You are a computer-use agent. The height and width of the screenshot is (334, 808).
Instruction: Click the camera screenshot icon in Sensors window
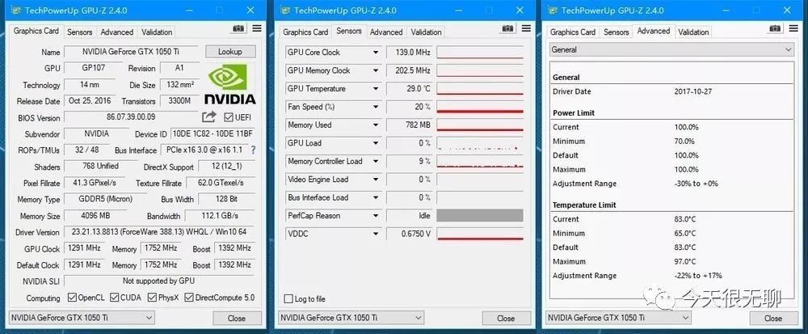click(x=507, y=28)
